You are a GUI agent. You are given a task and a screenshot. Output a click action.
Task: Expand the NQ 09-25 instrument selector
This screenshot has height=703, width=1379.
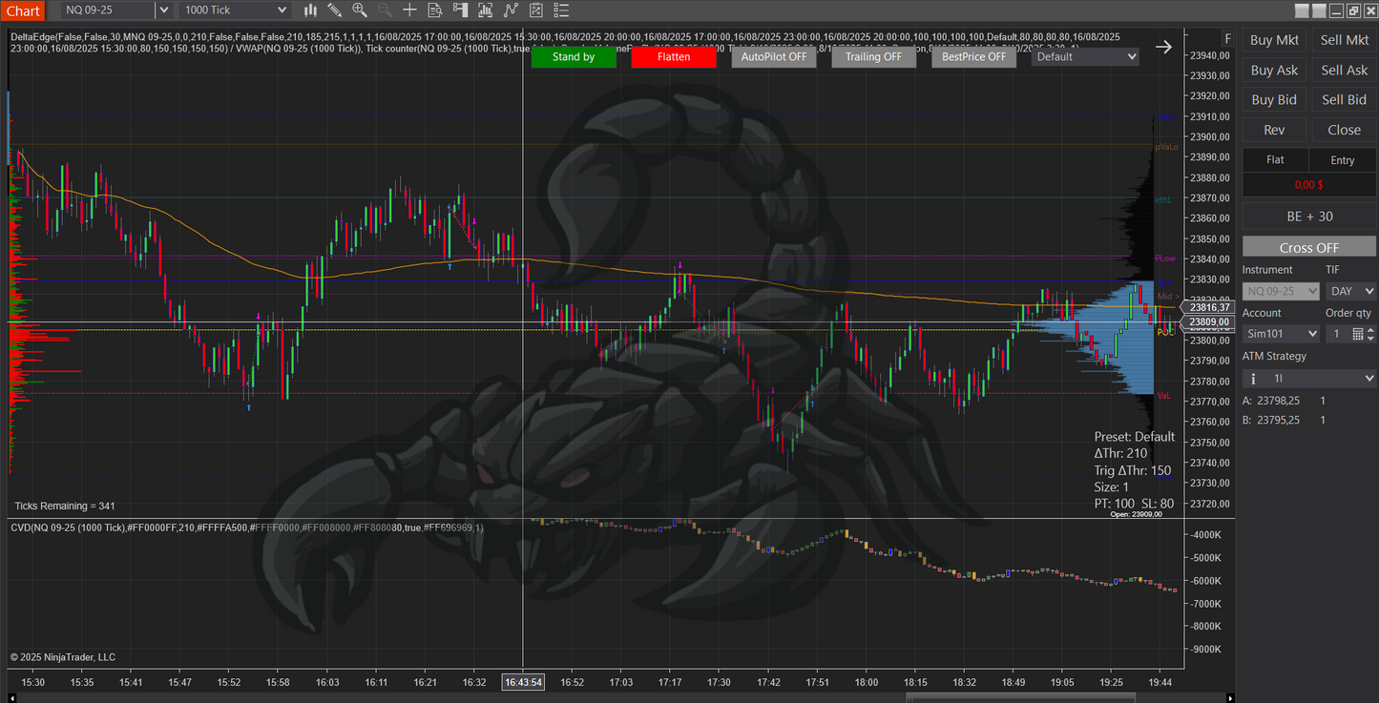pyautogui.click(x=163, y=10)
